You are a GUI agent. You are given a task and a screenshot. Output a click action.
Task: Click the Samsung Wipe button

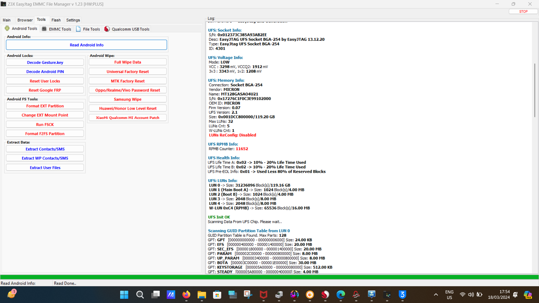pyautogui.click(x=128, y=99)
